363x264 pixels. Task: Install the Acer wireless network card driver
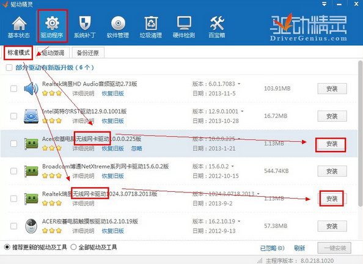click(x=332, y=144)
